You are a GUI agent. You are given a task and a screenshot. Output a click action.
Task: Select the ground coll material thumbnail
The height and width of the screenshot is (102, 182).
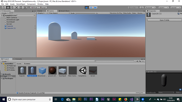pyautogui.click(x=52, y=70)
